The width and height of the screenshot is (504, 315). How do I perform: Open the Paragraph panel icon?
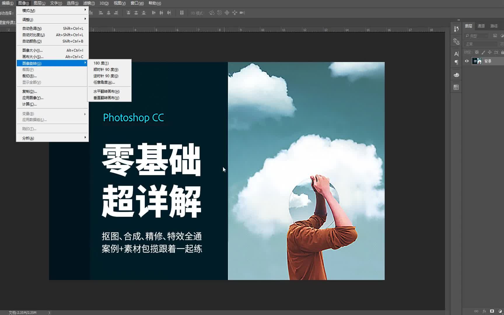coord(456,62)
